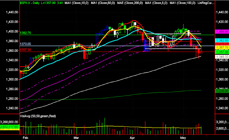Click the magenta 1,400.48 price tag
This screenshot has height=140, width=229.
point(222,32)
